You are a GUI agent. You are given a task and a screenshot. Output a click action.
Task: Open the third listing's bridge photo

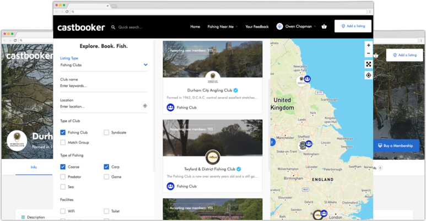[213, 209]
